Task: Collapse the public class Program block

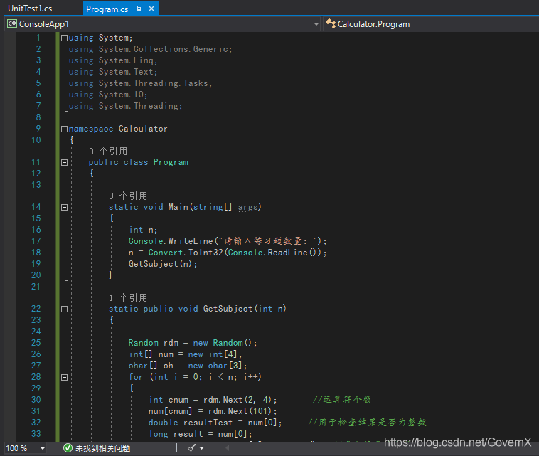Action: click(x=64, y=162)
